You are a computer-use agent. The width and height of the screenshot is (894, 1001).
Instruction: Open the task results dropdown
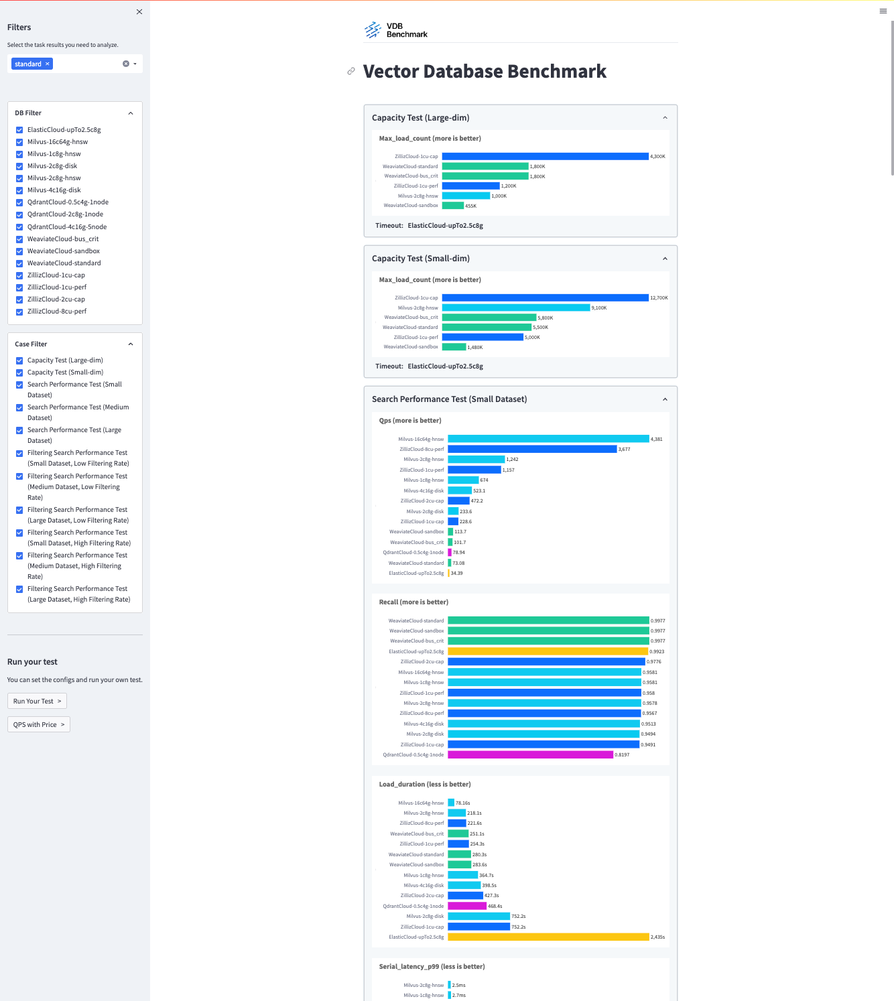click(x=135, y=64)
